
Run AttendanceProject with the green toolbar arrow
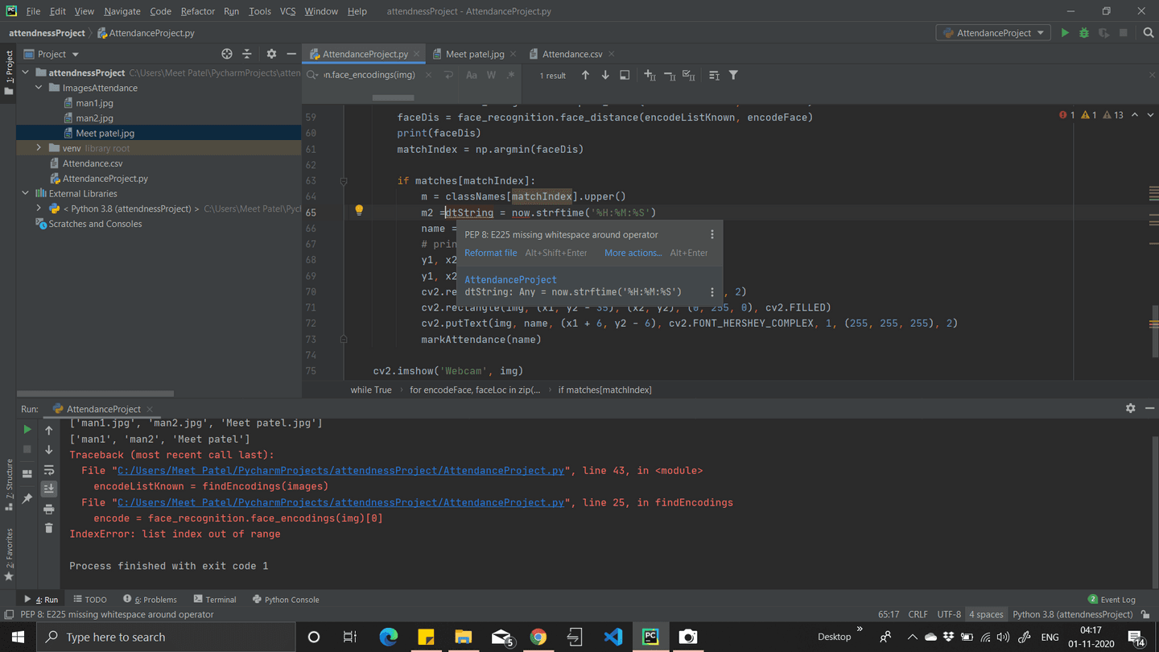(1065, 33)
